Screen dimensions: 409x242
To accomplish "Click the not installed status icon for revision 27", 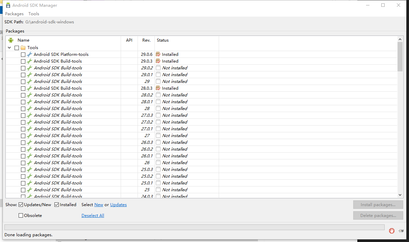I will (158, 135).
